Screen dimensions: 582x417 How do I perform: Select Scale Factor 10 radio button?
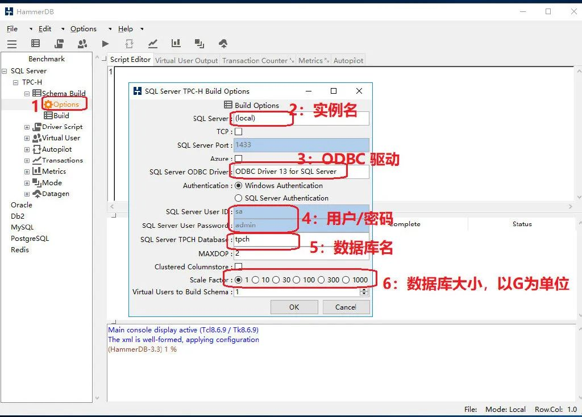255,280
